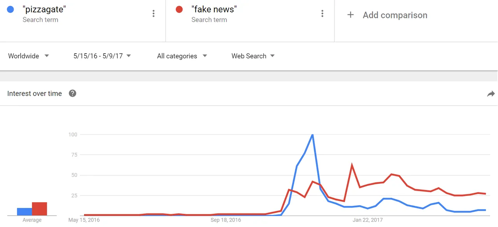This screenshot has height=227, width=498.
Task: Expand the All categories dropdown
Action: [182, 56]
